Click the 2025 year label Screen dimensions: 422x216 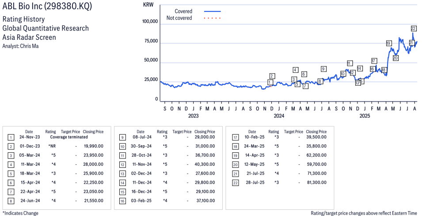coord(365,116)
